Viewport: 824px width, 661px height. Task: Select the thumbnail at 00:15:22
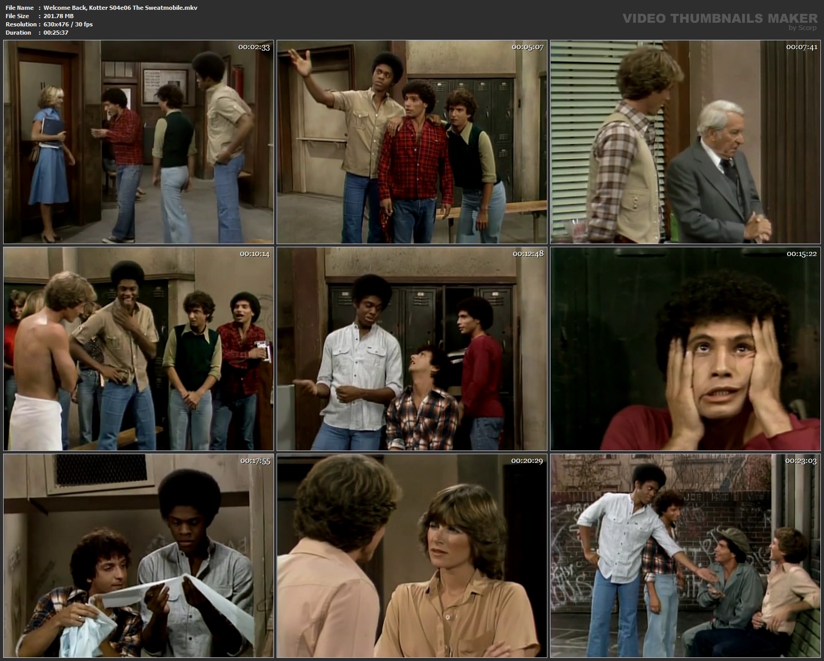click(x=685, y=349)
